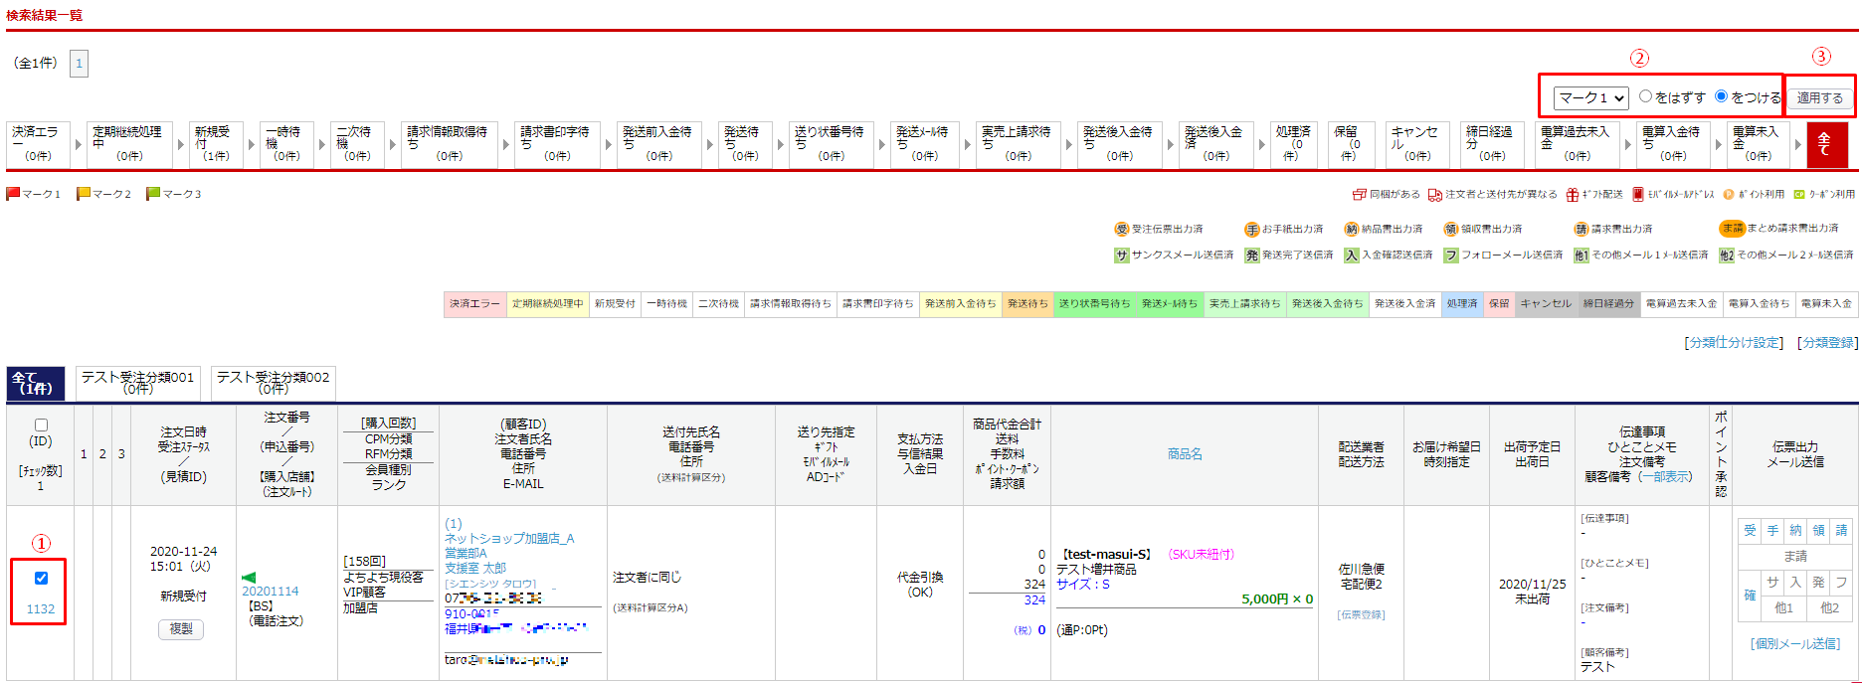1862x683 pixels.
Task: Click the 手 letter output icon in row
Action: (1772, 531)
